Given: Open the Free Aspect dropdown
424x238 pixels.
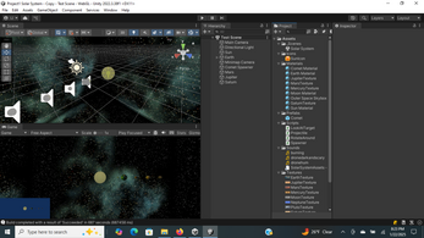Looking at the screenshot, I should [x=54, y=133].
